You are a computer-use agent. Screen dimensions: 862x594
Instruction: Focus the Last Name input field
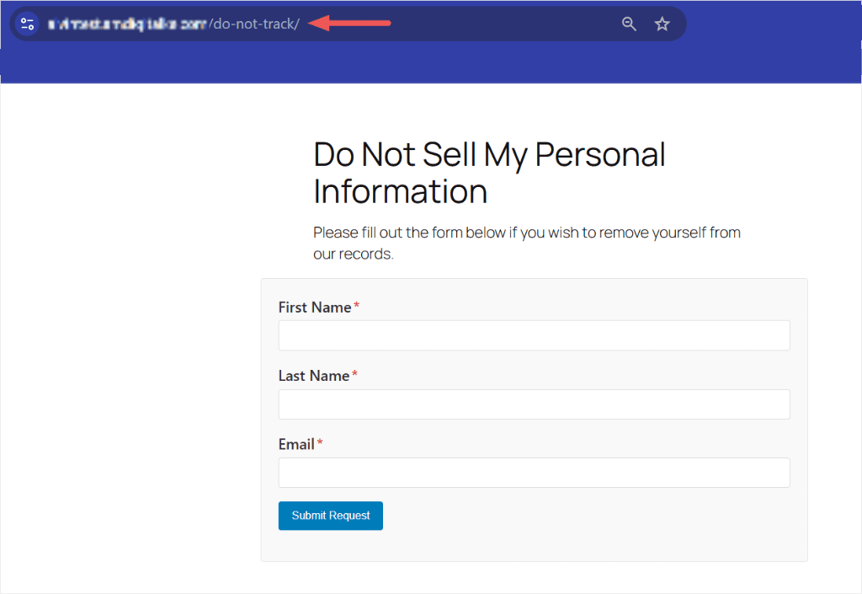[534, 404]
